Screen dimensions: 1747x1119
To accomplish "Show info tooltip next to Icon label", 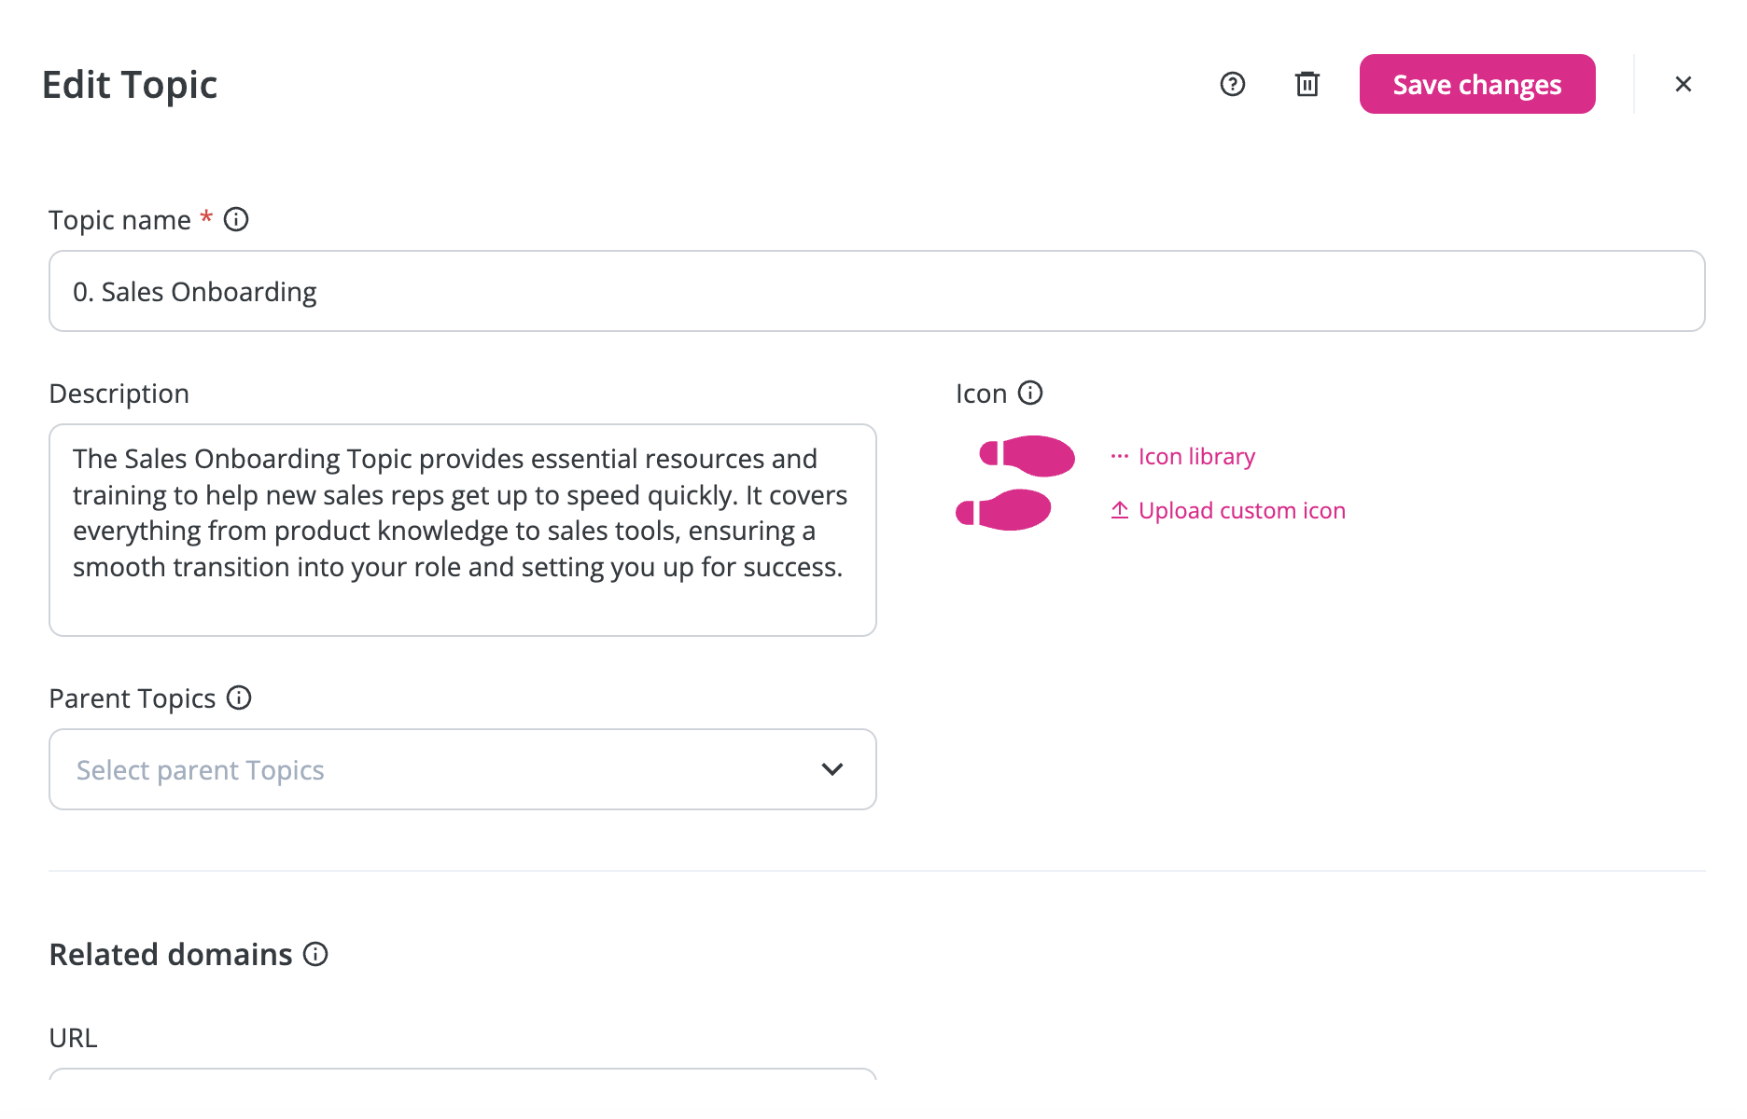I will (x=1030, y=393).
